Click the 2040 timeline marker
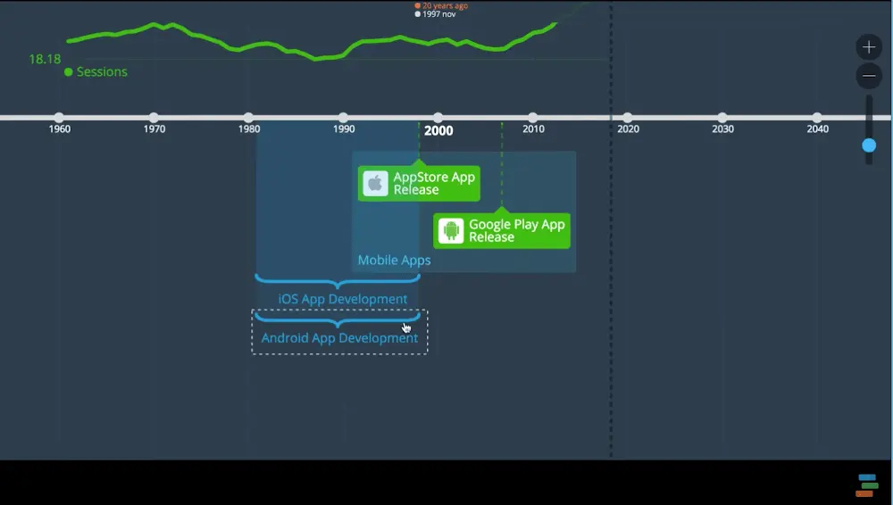The width and height of the screenshot is (893, 505). (817, 117)
